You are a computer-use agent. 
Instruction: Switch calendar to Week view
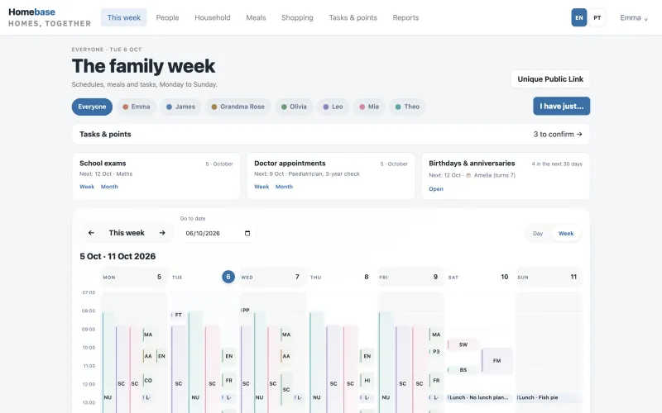[566, 233]
